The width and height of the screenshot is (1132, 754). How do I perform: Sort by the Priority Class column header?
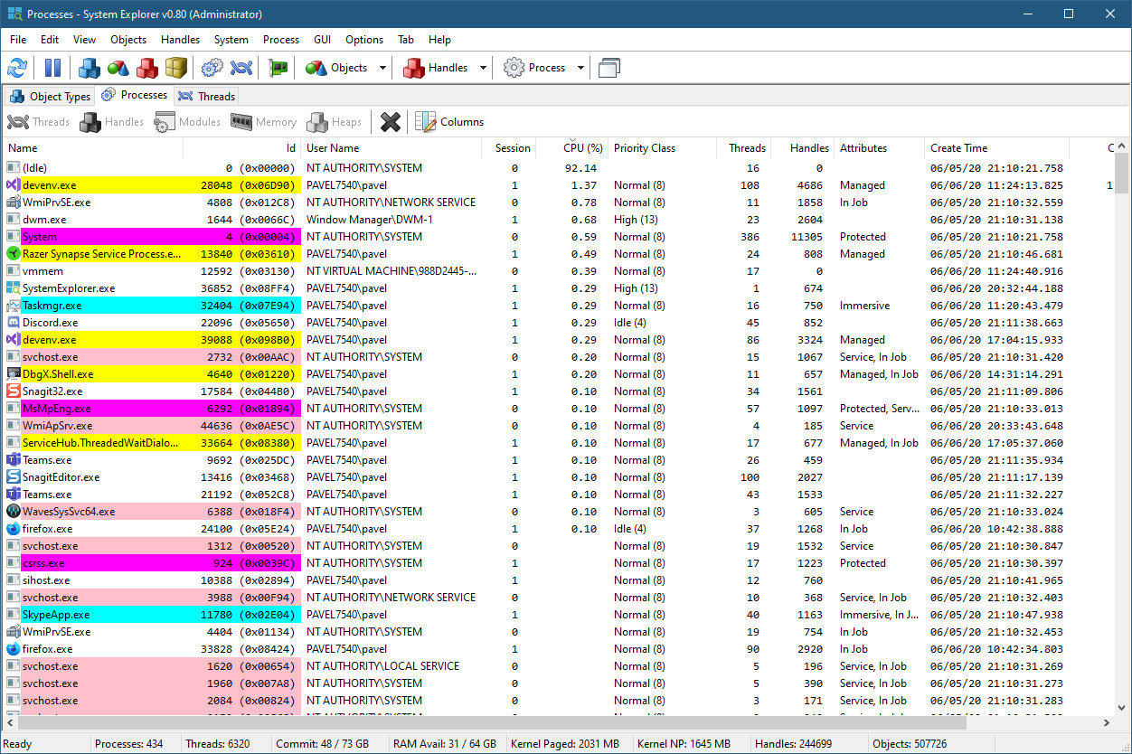[662, 148]
